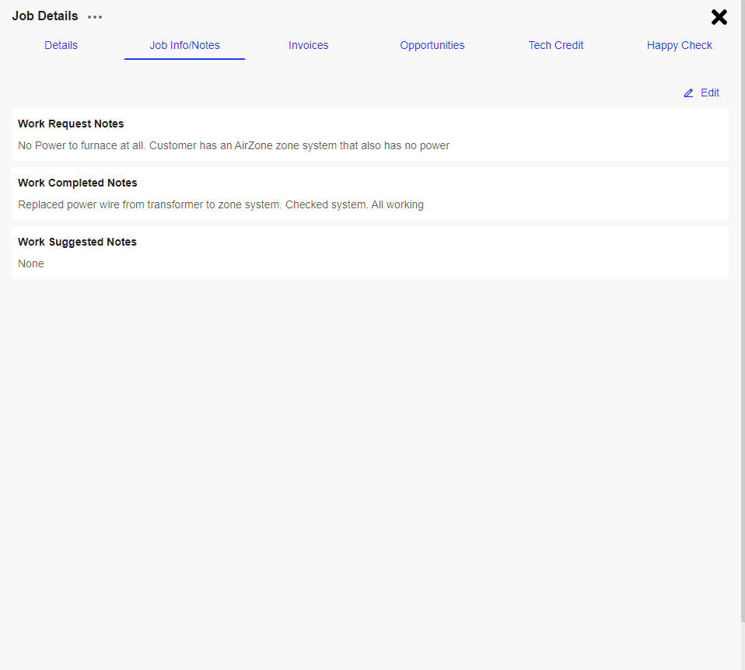Screen dimensions: 745x670
Task: Click the Work Completed Notes heading
Action: click(x=77, y=183)
